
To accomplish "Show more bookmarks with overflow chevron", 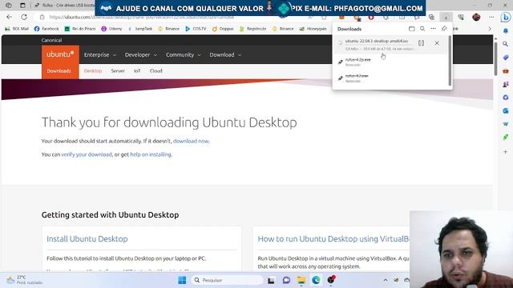I will coord(490,29).
